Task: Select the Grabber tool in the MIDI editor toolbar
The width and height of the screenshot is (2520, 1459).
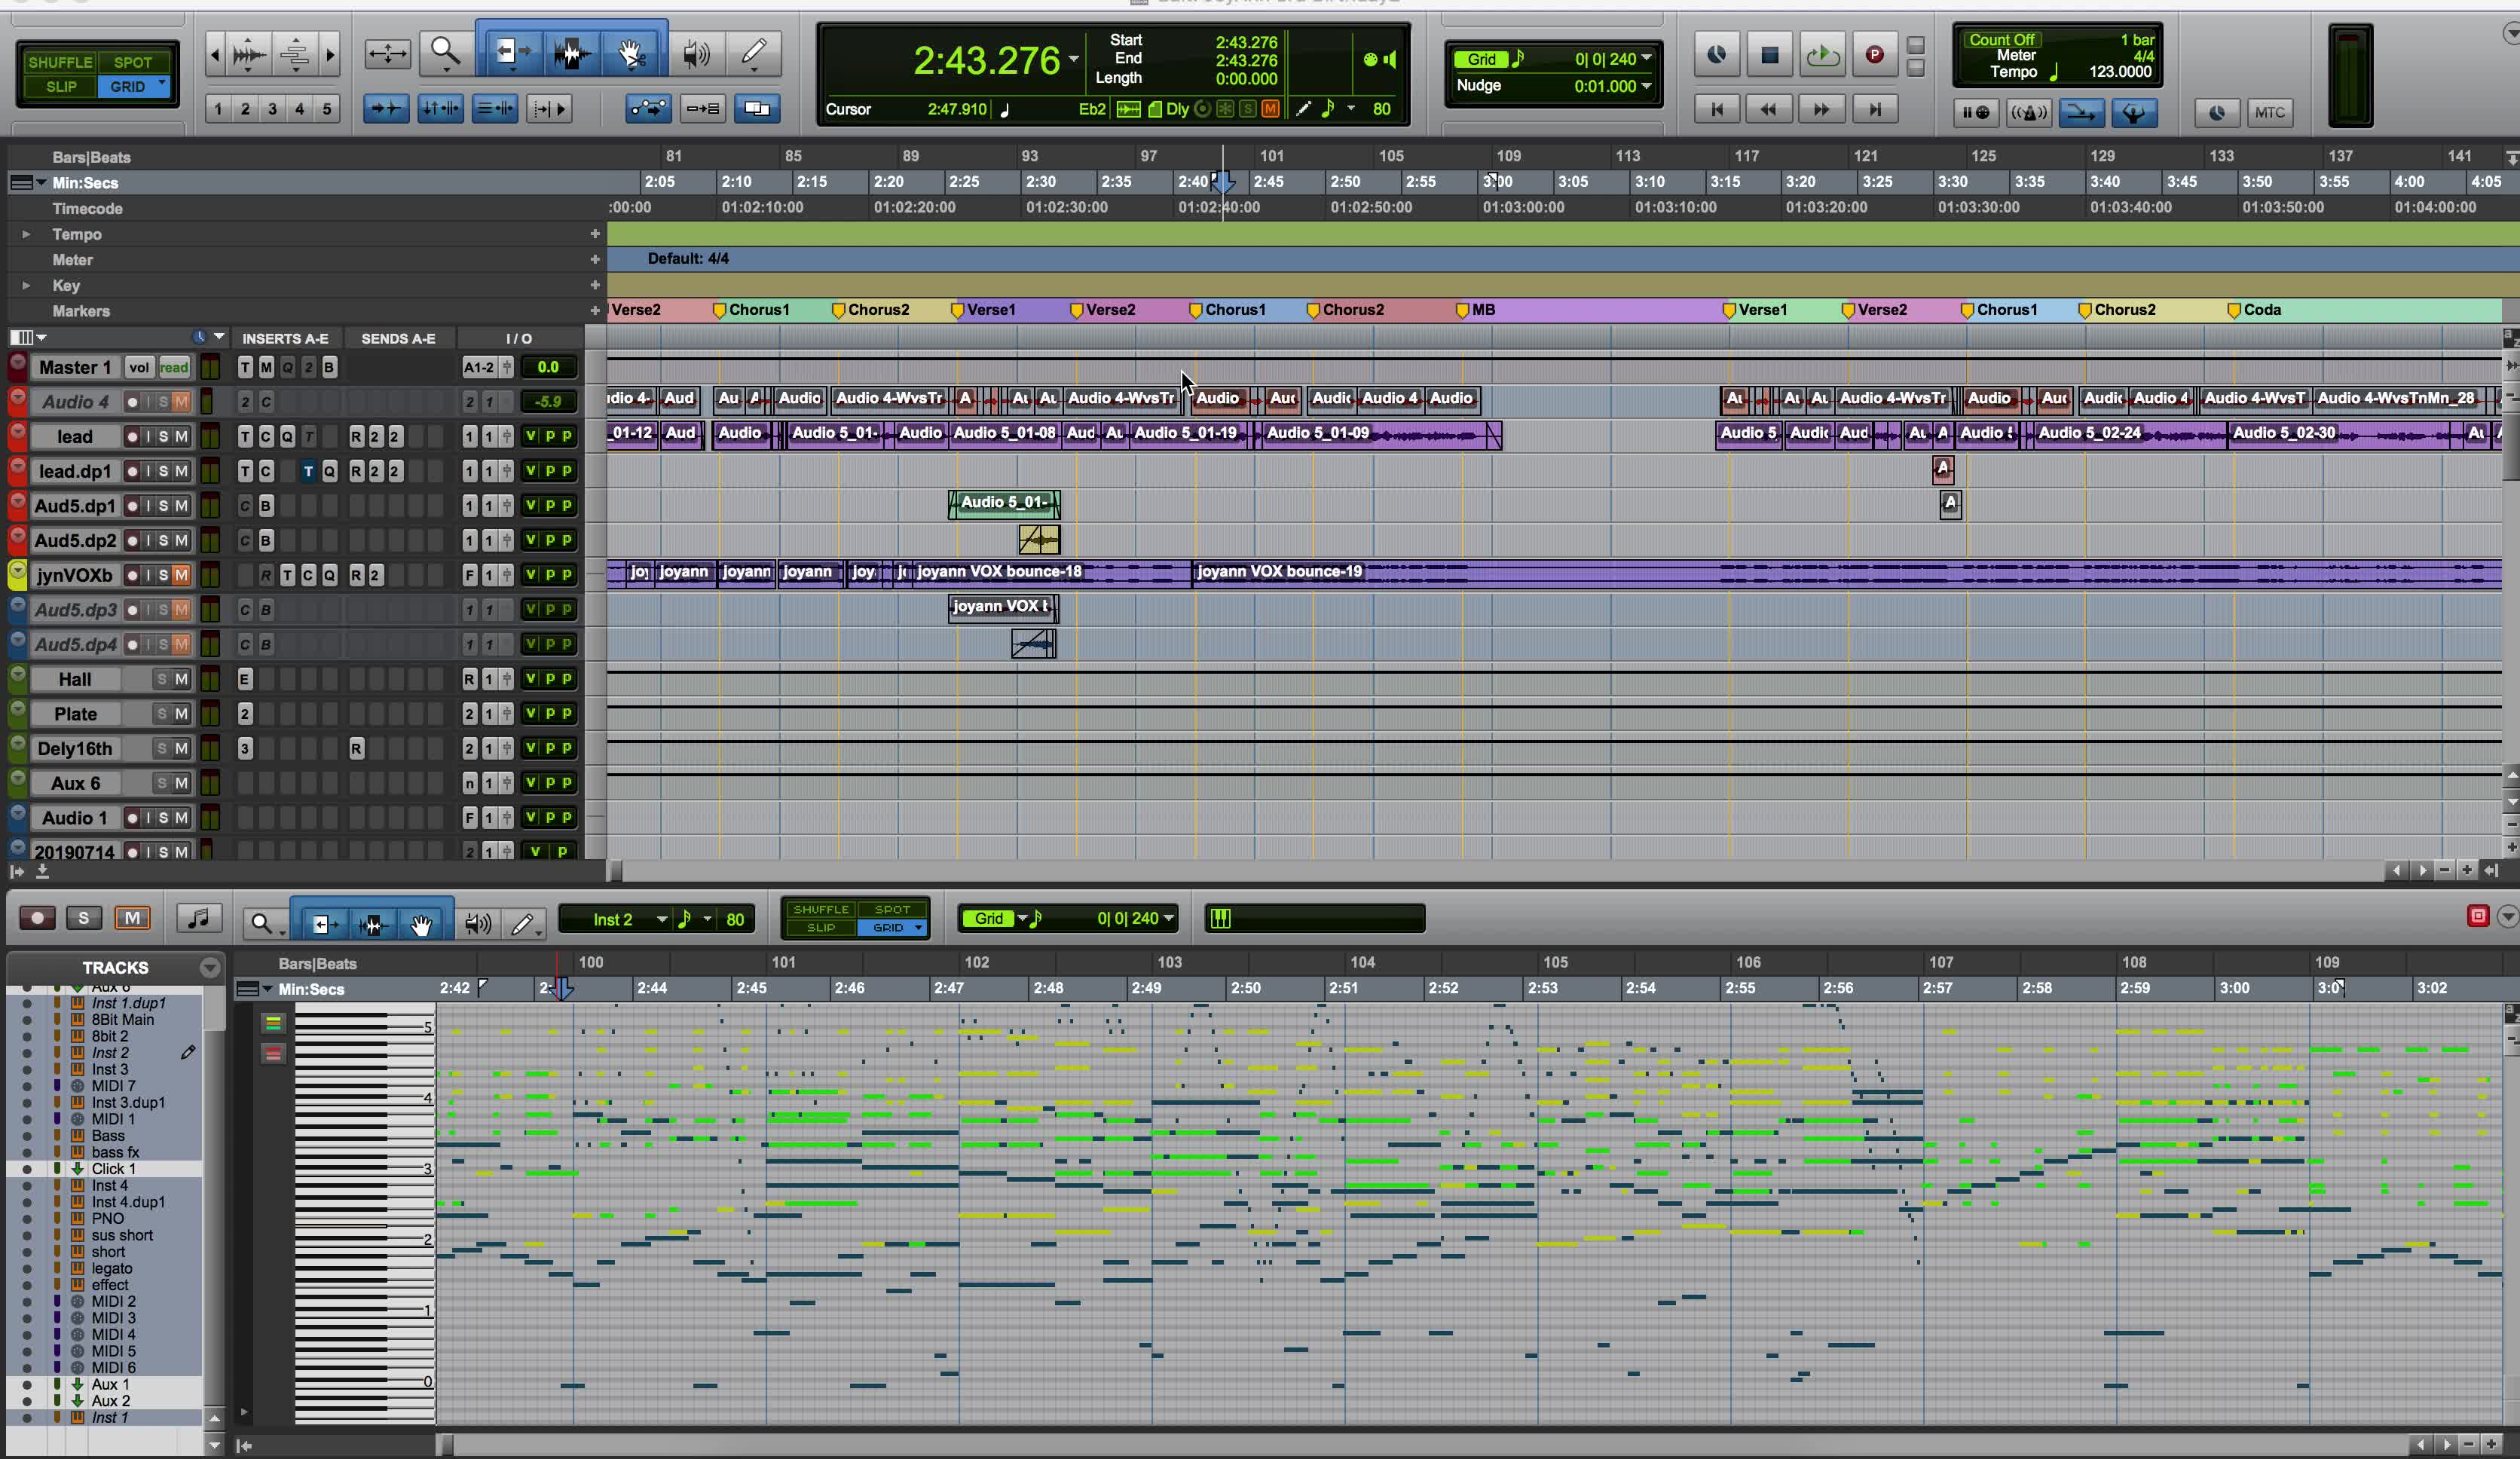Action: click(x=421, y=923)
